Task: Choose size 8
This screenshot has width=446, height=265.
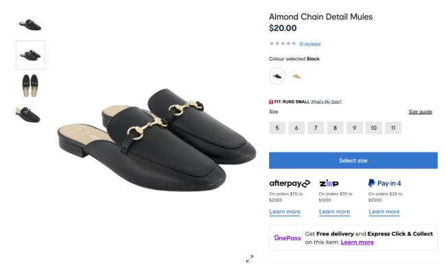Action: pyautogui.click(x=335, y=128)
